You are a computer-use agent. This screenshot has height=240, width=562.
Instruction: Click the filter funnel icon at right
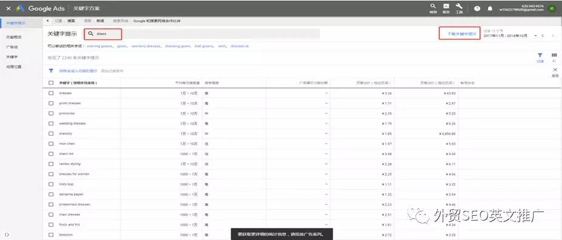tap(540, 55)
